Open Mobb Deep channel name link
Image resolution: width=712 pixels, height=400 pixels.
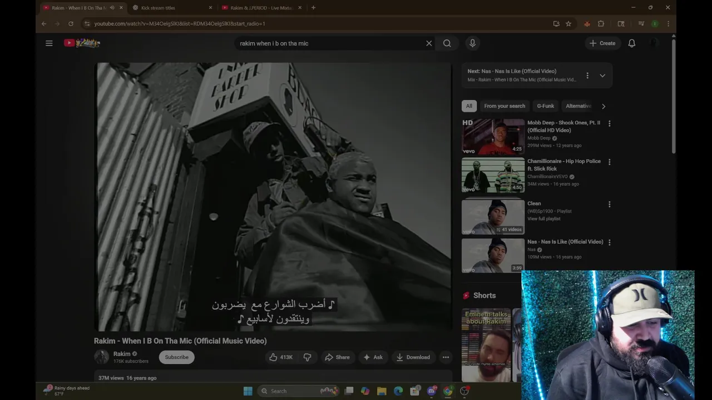click(x=538, y=138)
